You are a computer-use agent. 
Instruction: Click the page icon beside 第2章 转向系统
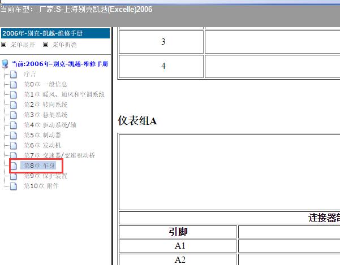pos(14,105)
